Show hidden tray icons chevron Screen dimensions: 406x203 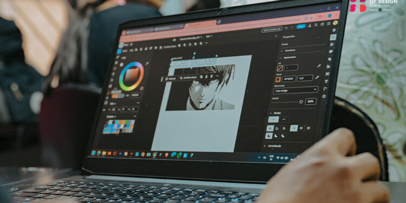point(259,157)
